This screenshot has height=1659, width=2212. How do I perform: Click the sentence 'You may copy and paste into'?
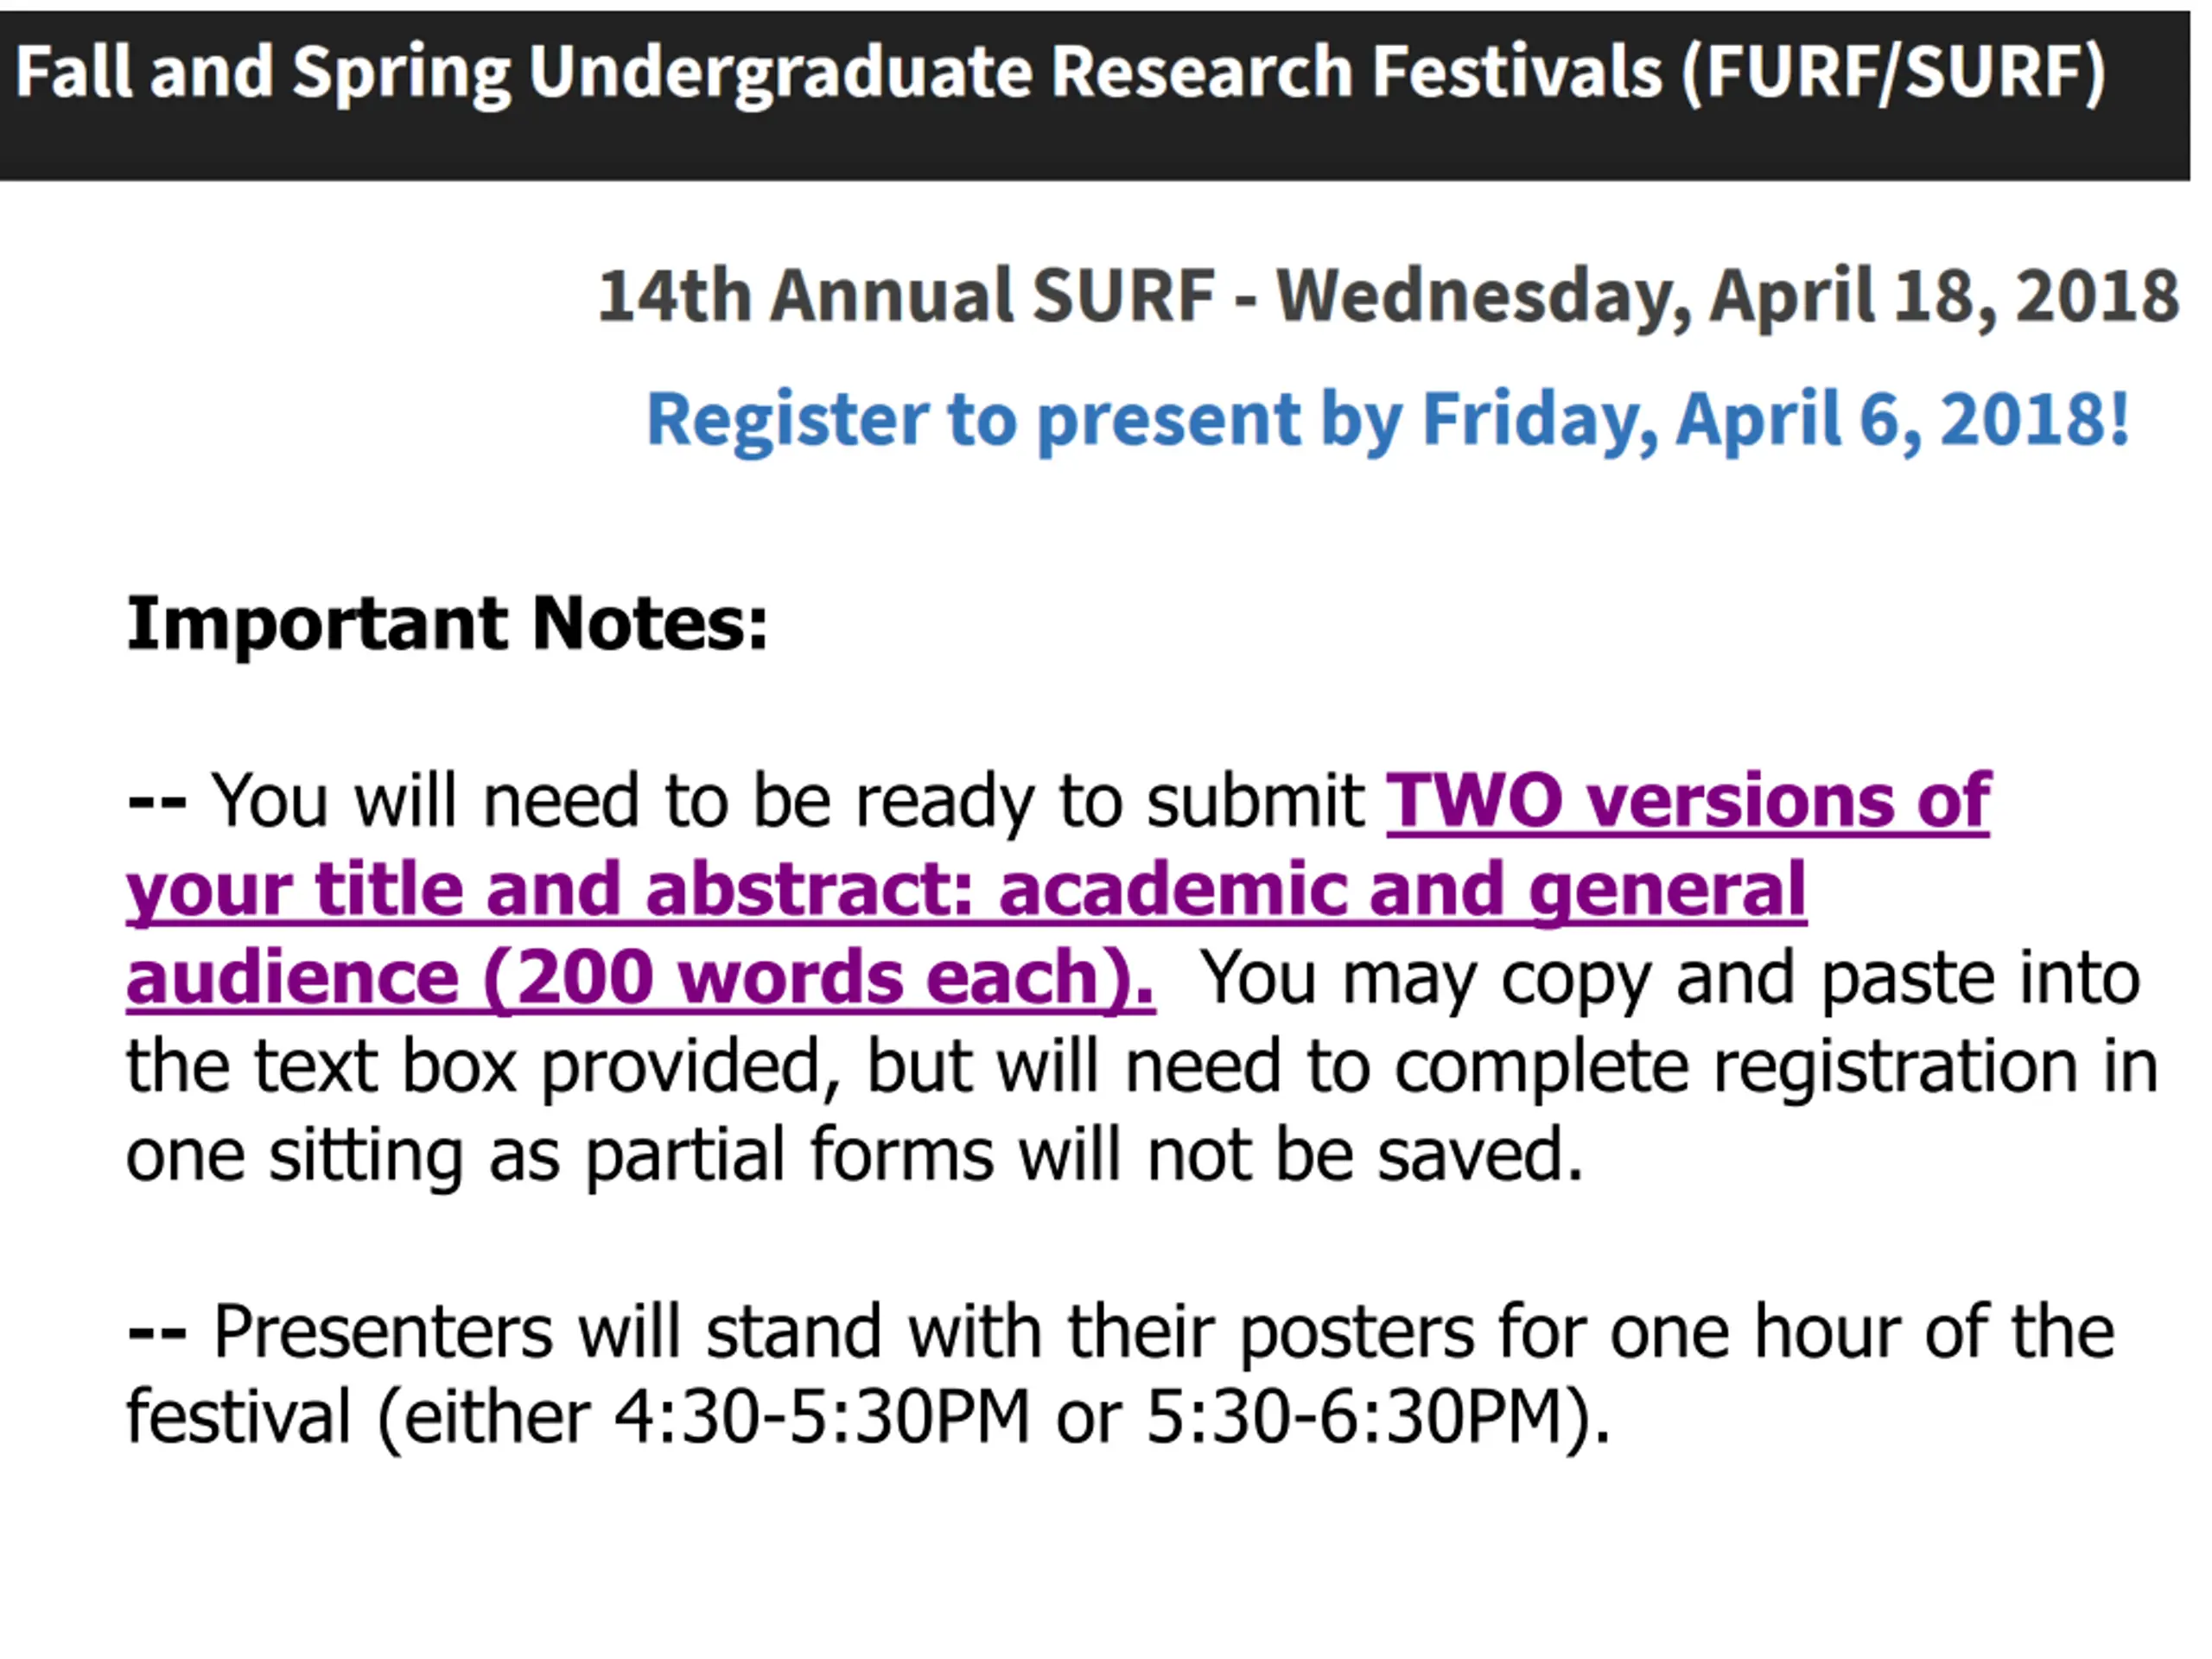1670,980
